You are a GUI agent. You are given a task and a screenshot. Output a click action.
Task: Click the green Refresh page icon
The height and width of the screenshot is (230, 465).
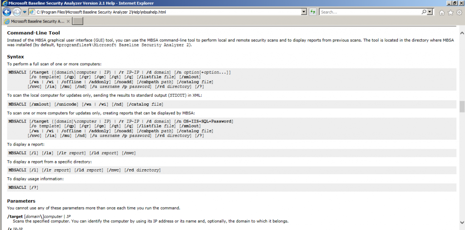point(312,12)
